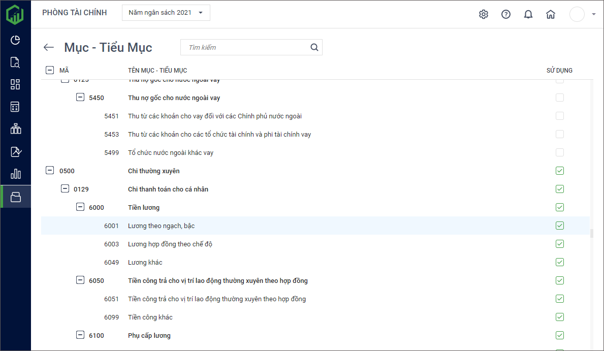The height and width of the screenshot is (351, 604).
Task: Uncheck Sử dụng for 6001 Lương theo ngạch, bậc
Action: click(559, 226)
